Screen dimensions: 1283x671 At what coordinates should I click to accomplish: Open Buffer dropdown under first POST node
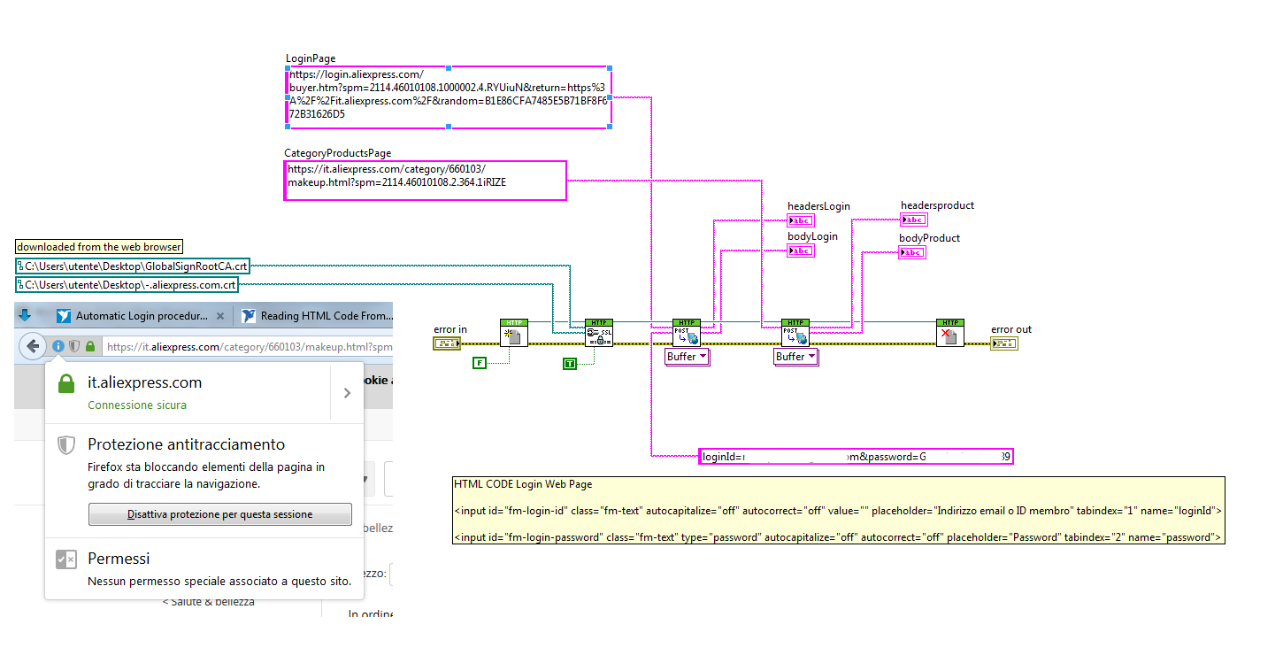pyautogui.click(x=688, y=357)
